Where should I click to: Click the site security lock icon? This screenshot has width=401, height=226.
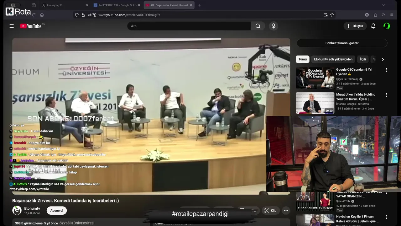tap(83, 15)
